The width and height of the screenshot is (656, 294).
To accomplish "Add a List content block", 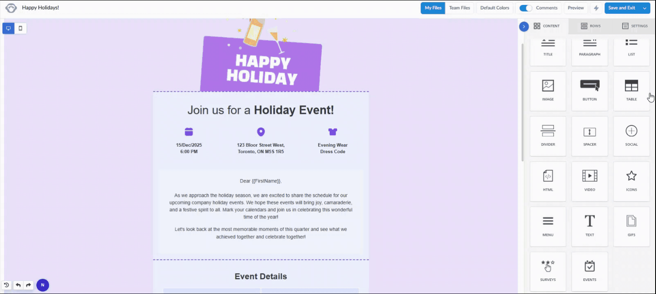I will [631, 52].
